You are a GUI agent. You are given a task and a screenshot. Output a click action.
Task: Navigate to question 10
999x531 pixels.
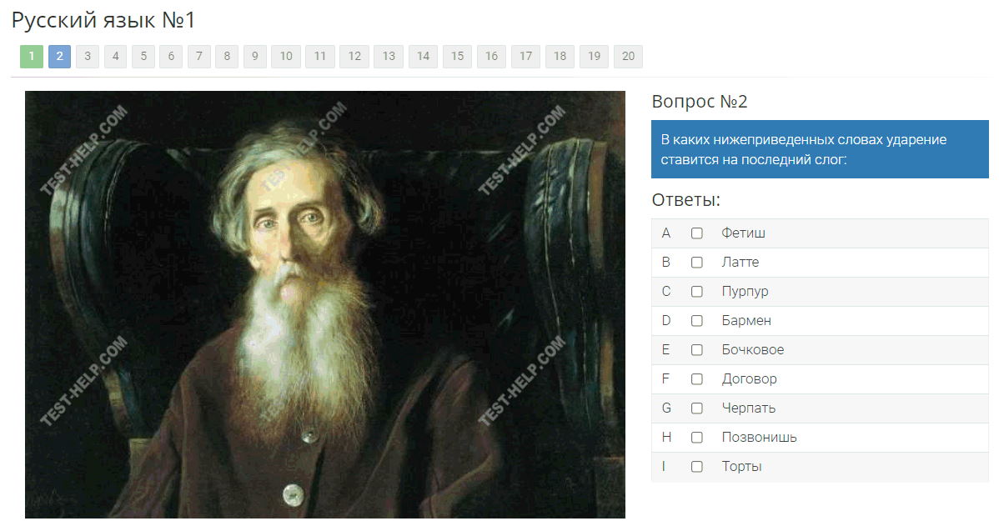pos(286,56)
